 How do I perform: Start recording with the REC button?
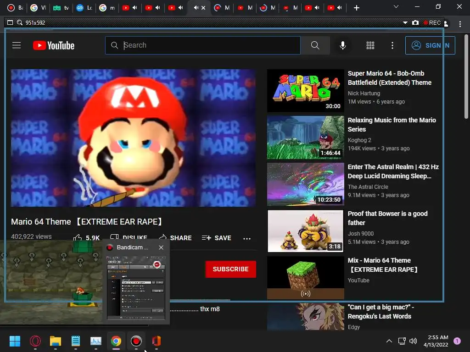(x=432, y=23)
